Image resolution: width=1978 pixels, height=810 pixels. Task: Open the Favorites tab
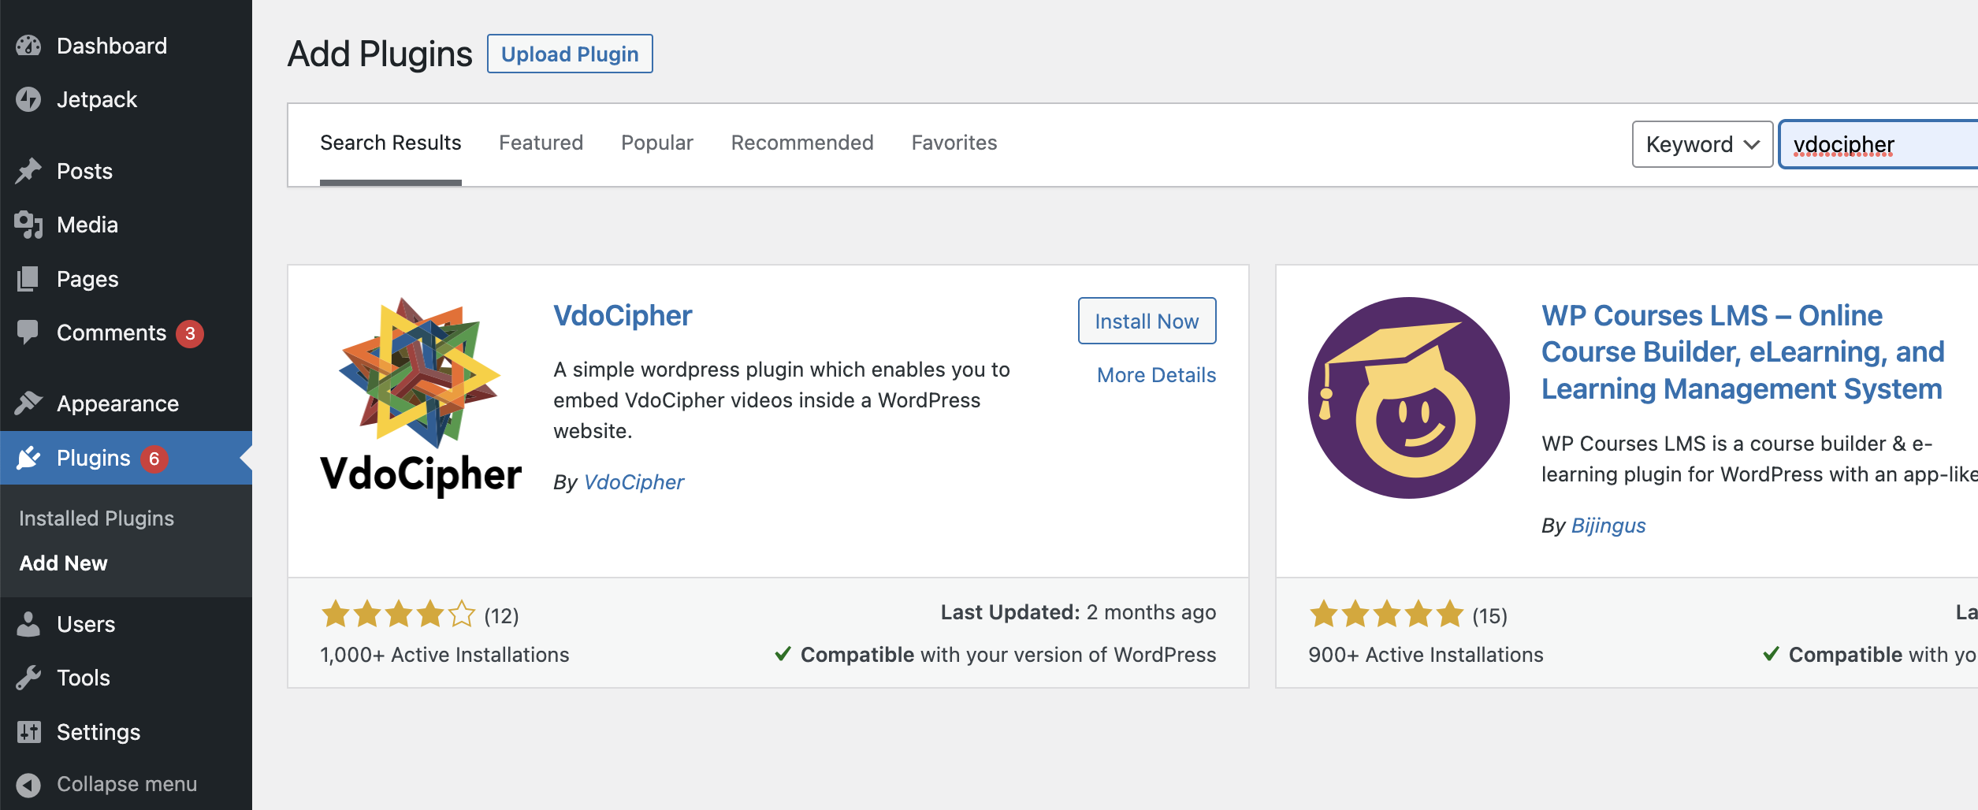click(x=954, y=143)
